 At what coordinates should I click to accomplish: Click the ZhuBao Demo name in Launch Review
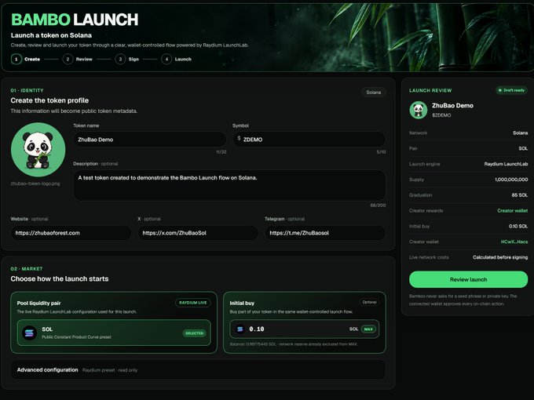(452, 105)
